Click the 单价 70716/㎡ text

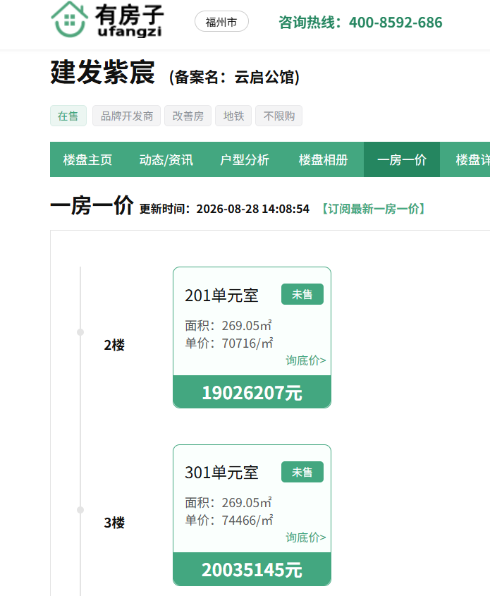pyautogui.click(x=229, y=343)
